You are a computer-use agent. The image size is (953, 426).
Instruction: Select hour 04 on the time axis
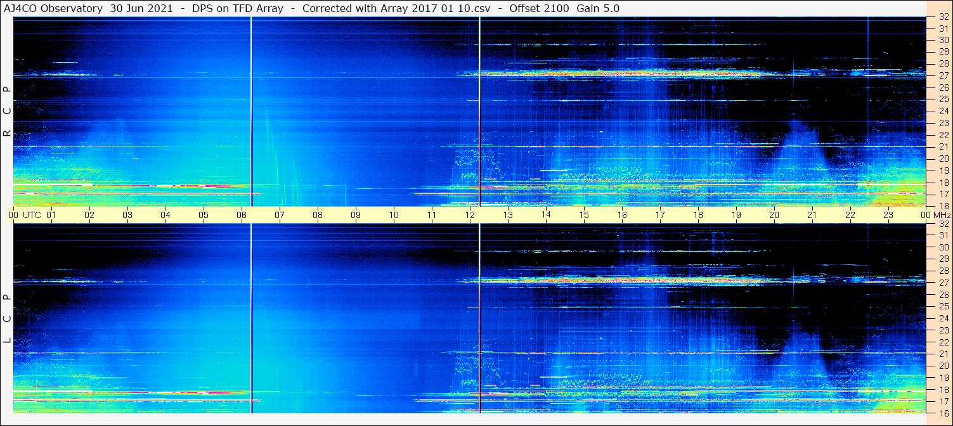click(165, 215)
